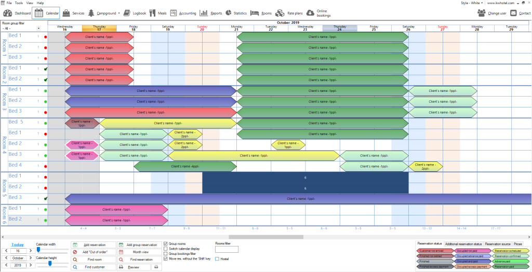
Task: Click green status dot of Room 3 Bed 1
Action: pyautogui.click(x=46, y=91)
